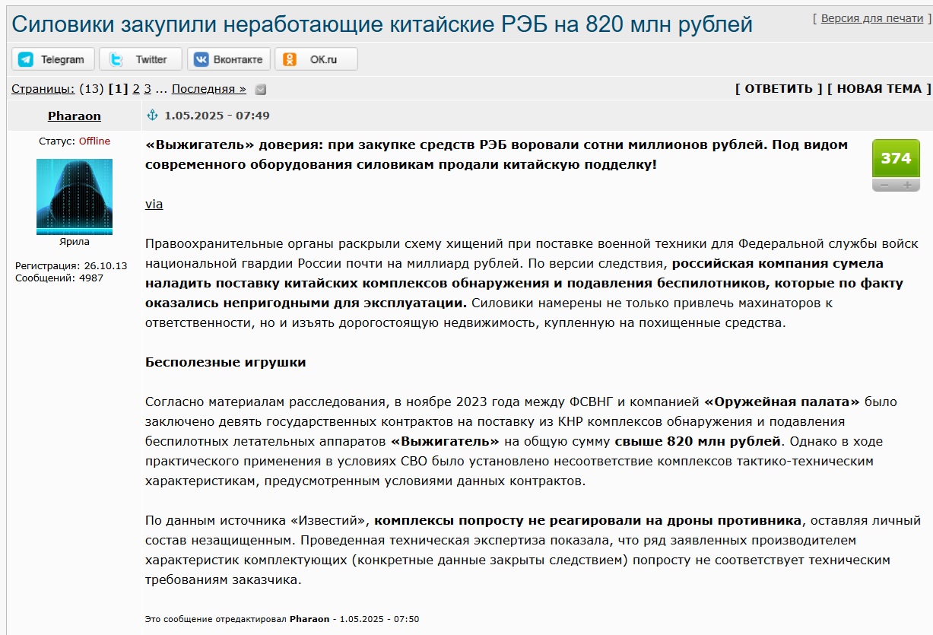
Task: Share the topic on OK.ru
Action: 316,59
